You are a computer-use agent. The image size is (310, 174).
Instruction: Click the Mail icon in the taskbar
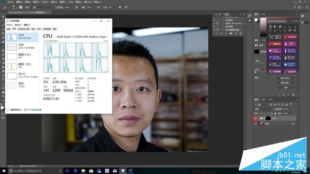tap(115, 171)
